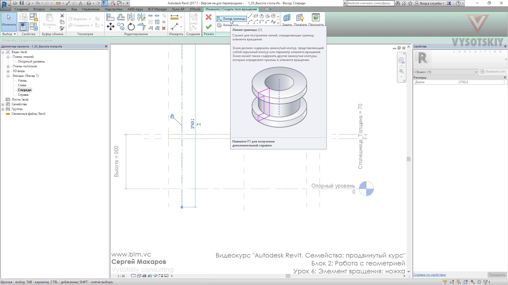This screenshot has height=285, width=508.
Task: Choose the Copy tool in Редактирование
Action: point(121,27)
